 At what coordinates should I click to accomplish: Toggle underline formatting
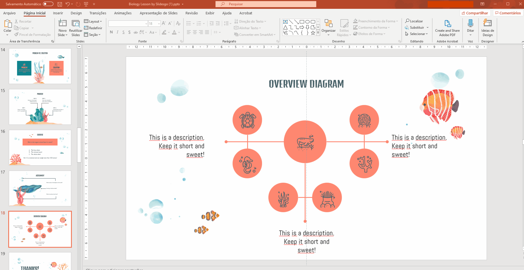coord(123,32)
